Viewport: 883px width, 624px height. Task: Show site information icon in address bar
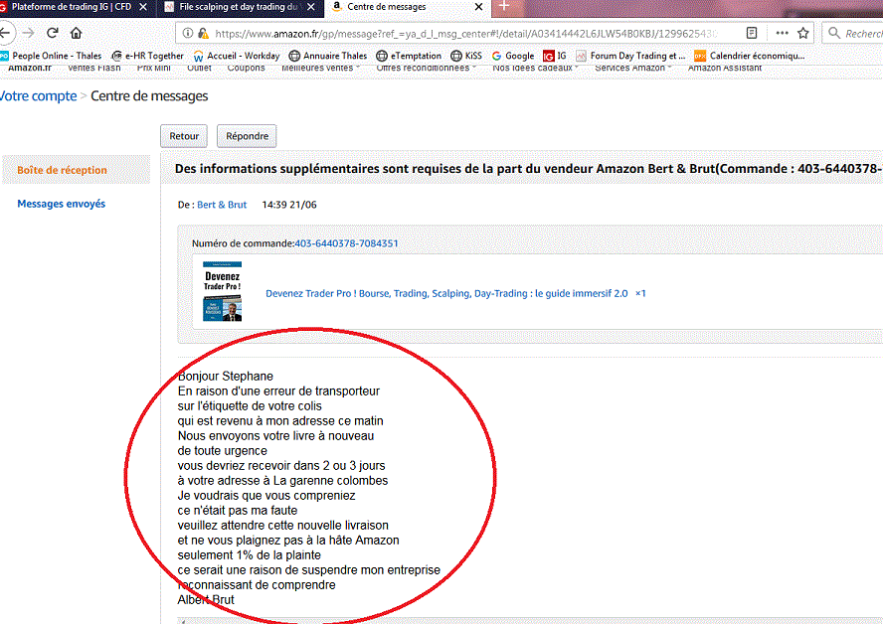(x=188, y=33)
